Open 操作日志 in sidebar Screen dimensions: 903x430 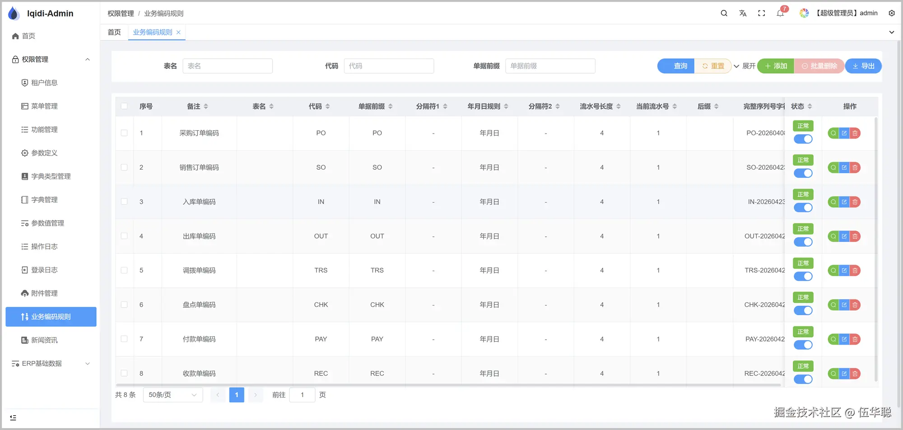[51, 246]
